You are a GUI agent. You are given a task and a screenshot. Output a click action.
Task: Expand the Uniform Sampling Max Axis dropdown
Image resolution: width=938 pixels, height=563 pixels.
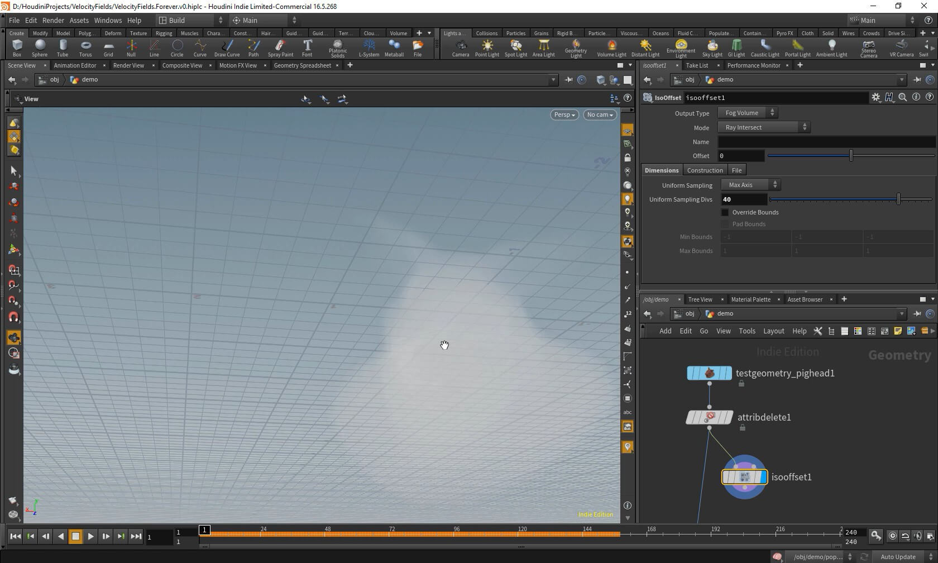(750, 185)
